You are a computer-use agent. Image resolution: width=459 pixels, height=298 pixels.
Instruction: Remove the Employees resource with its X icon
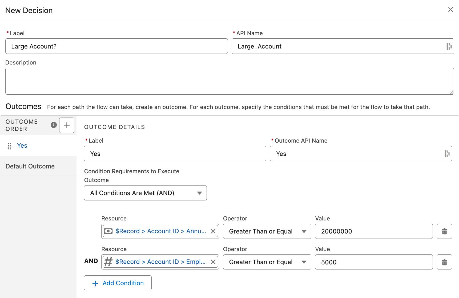[213, 262]
